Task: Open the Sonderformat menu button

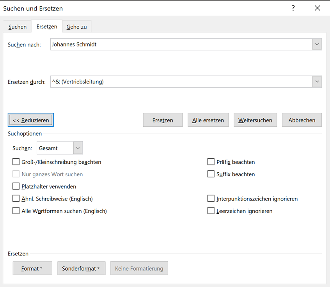Action: point(81,268)
